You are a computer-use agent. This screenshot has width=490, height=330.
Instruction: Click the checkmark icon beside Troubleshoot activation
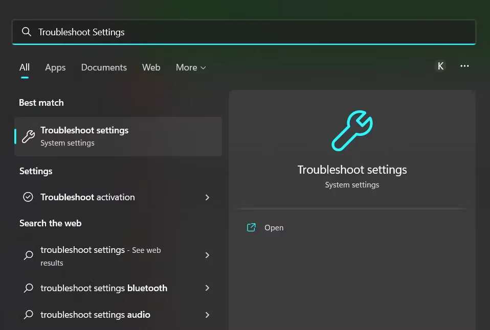click(x=28, y=197)
